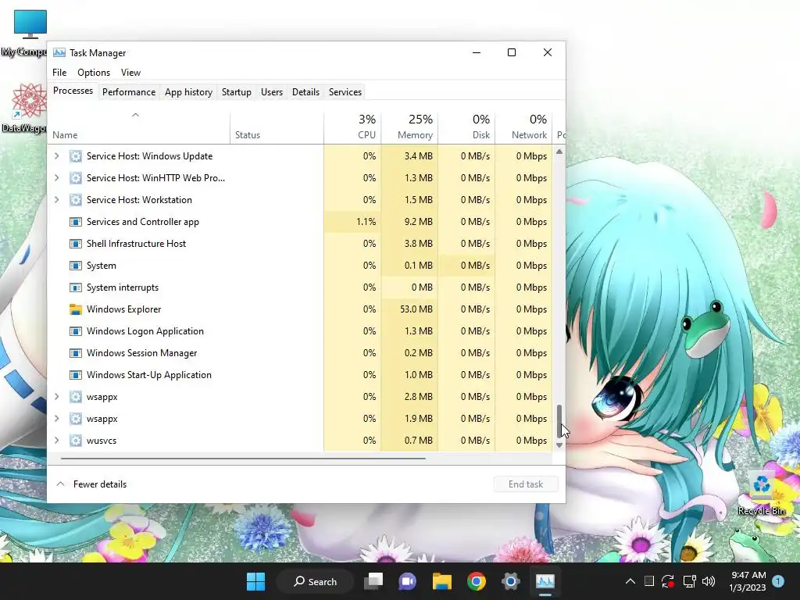The height and width of the screenshot is (600, 800).
Task: Click the Service Host: Windows Update gear icon
Action: tap(76, 156)
